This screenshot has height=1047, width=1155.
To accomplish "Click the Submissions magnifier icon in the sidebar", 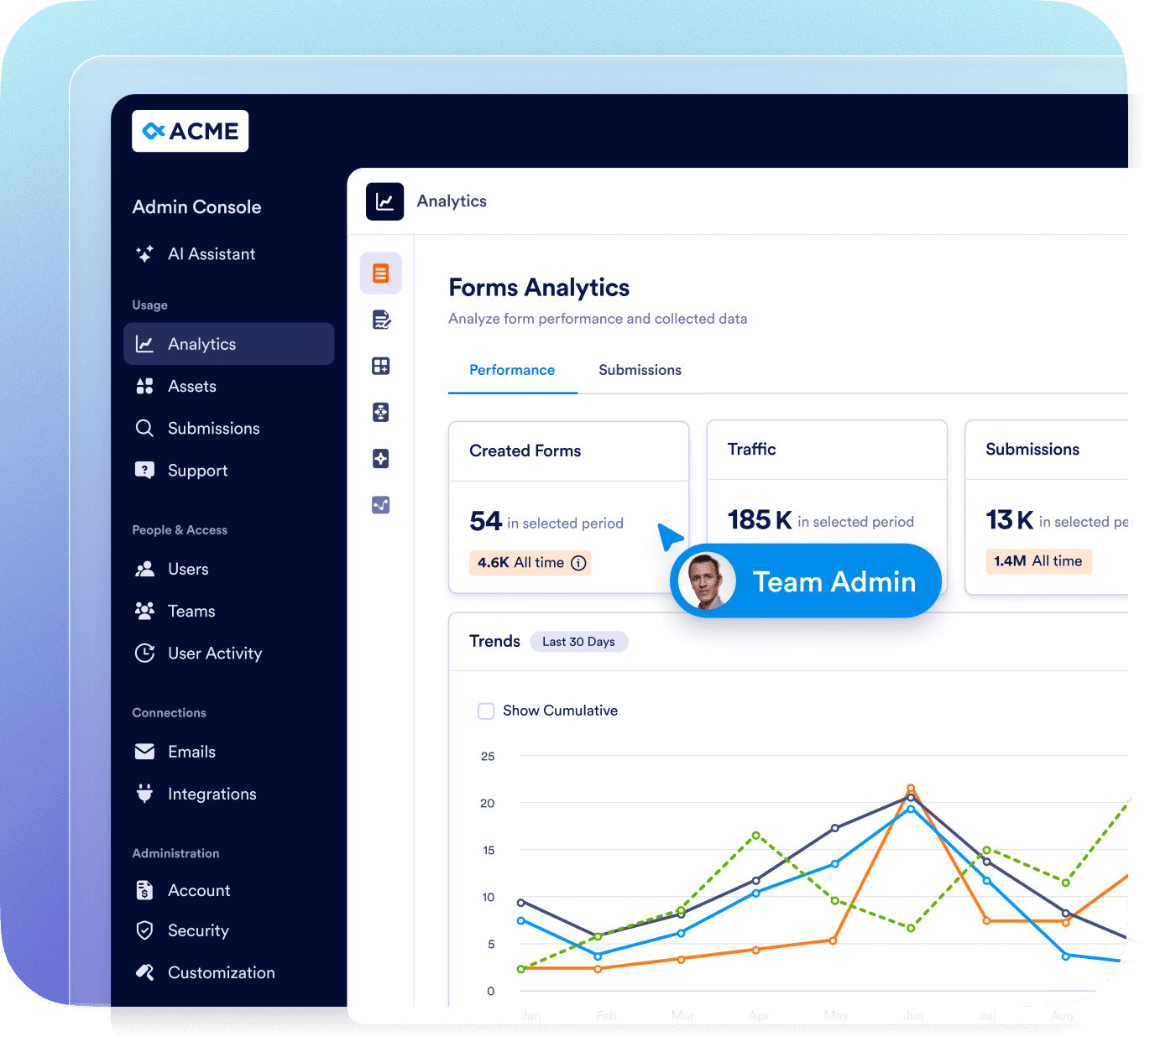I will pos(144,429).
